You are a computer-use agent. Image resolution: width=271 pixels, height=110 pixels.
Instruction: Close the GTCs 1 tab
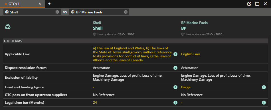(x=40, y=4)
